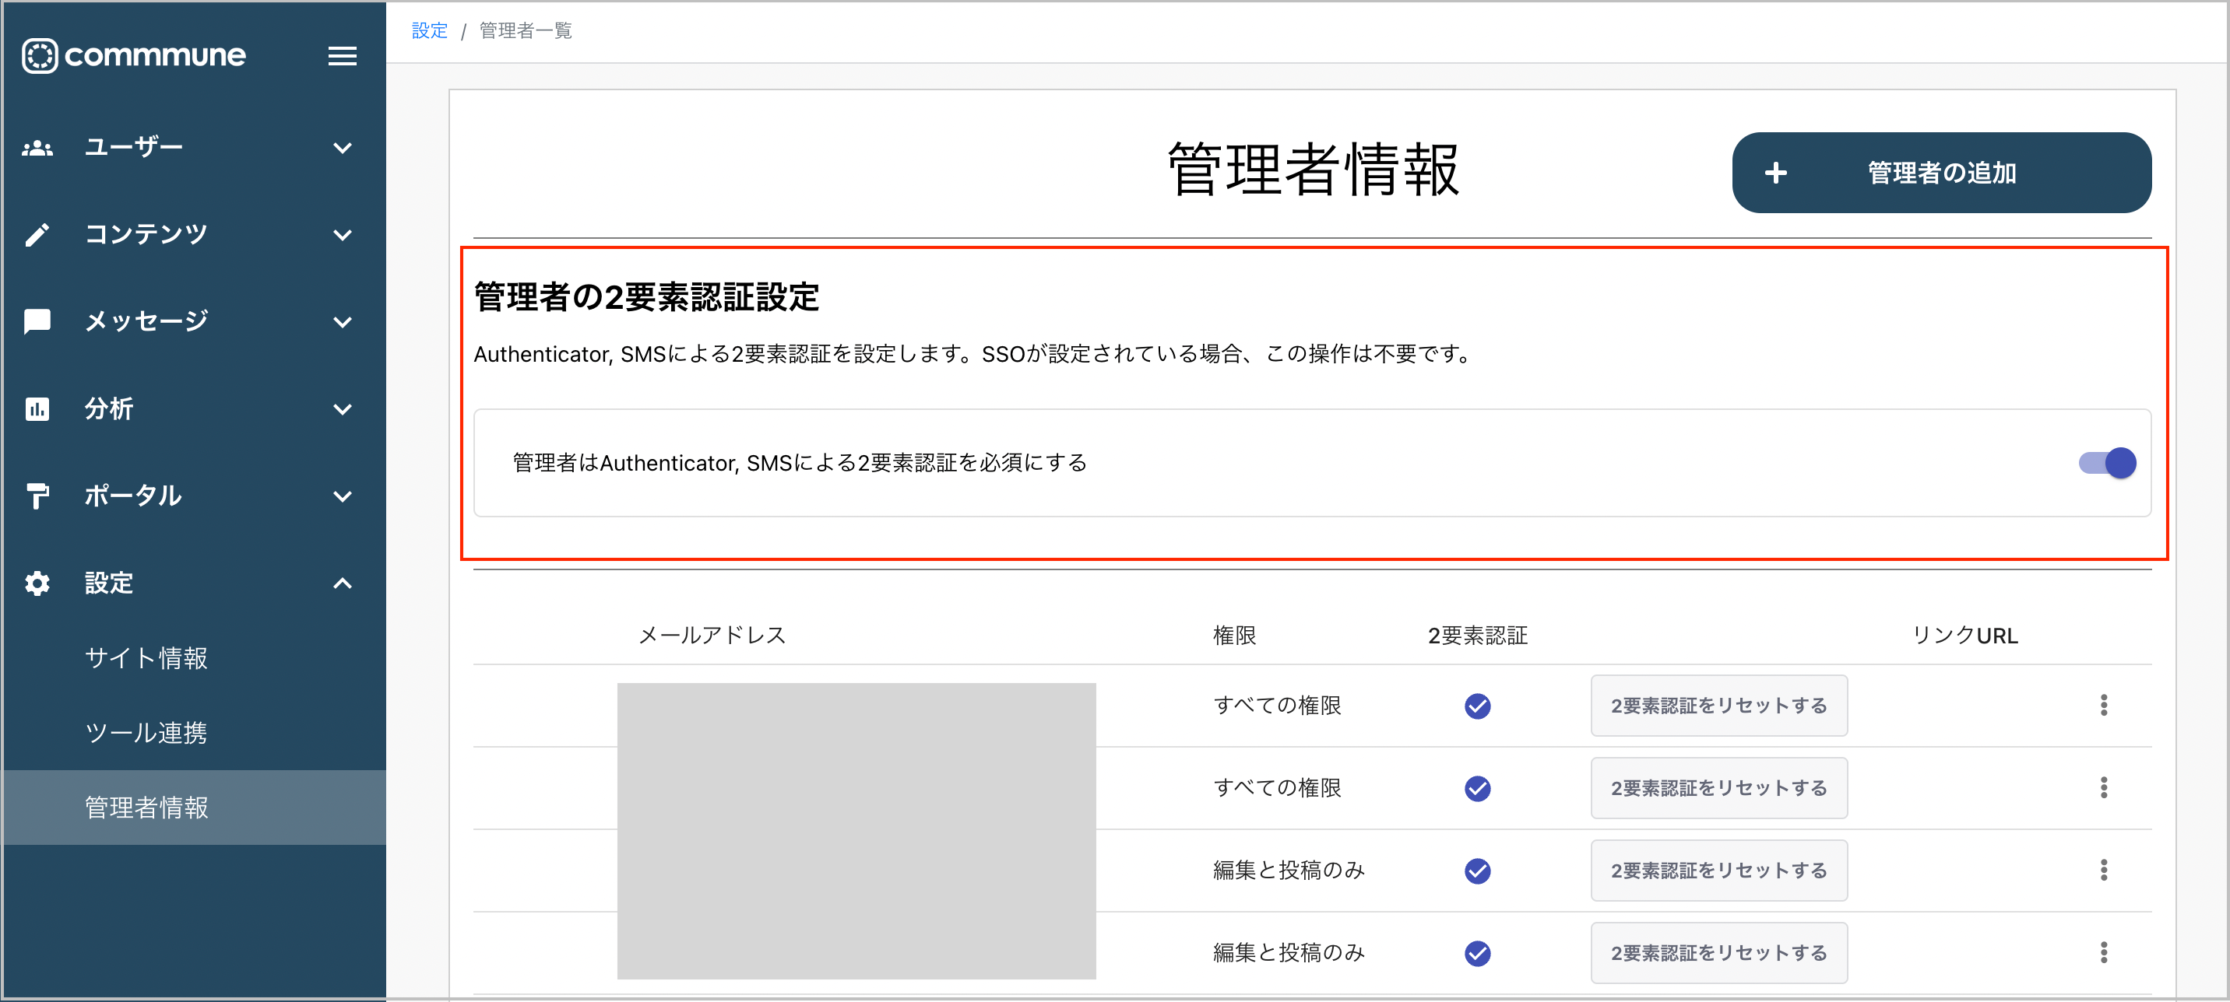
Task: Click the 管理者の追加 button
Action: [1941, 173]
